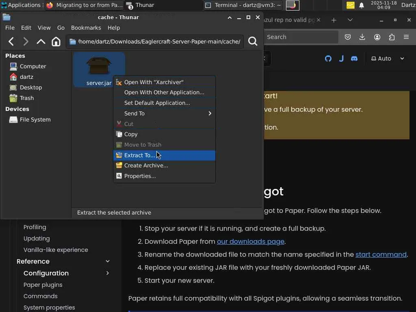Follow the 'our downloads page' link
Image resolution: width=416 pixels, height=312 pixels.
click(250, 242)
